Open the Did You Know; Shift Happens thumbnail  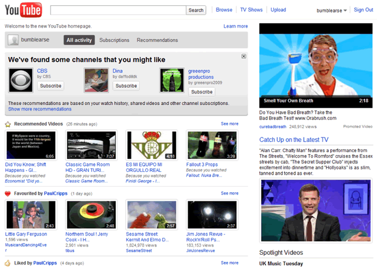[31, 145]
